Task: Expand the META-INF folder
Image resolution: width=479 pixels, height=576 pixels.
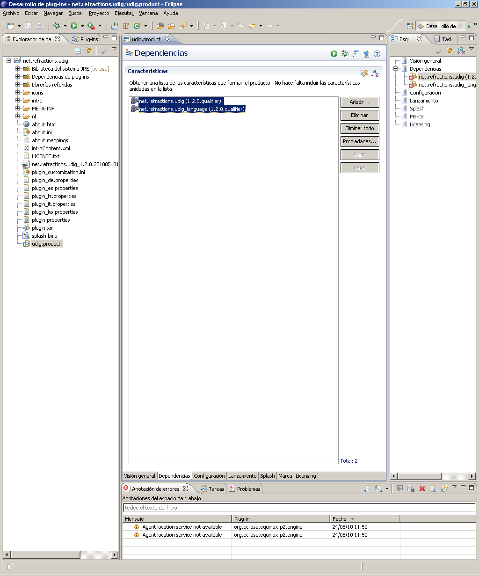Action: click(x=17, y=109)
